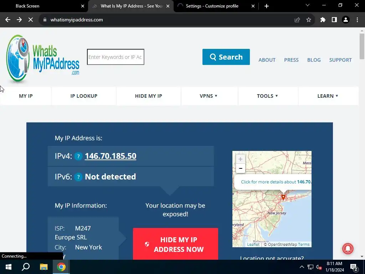Select the What Is My IP Address tab
365x274 pixels.
tap(132, 6)
